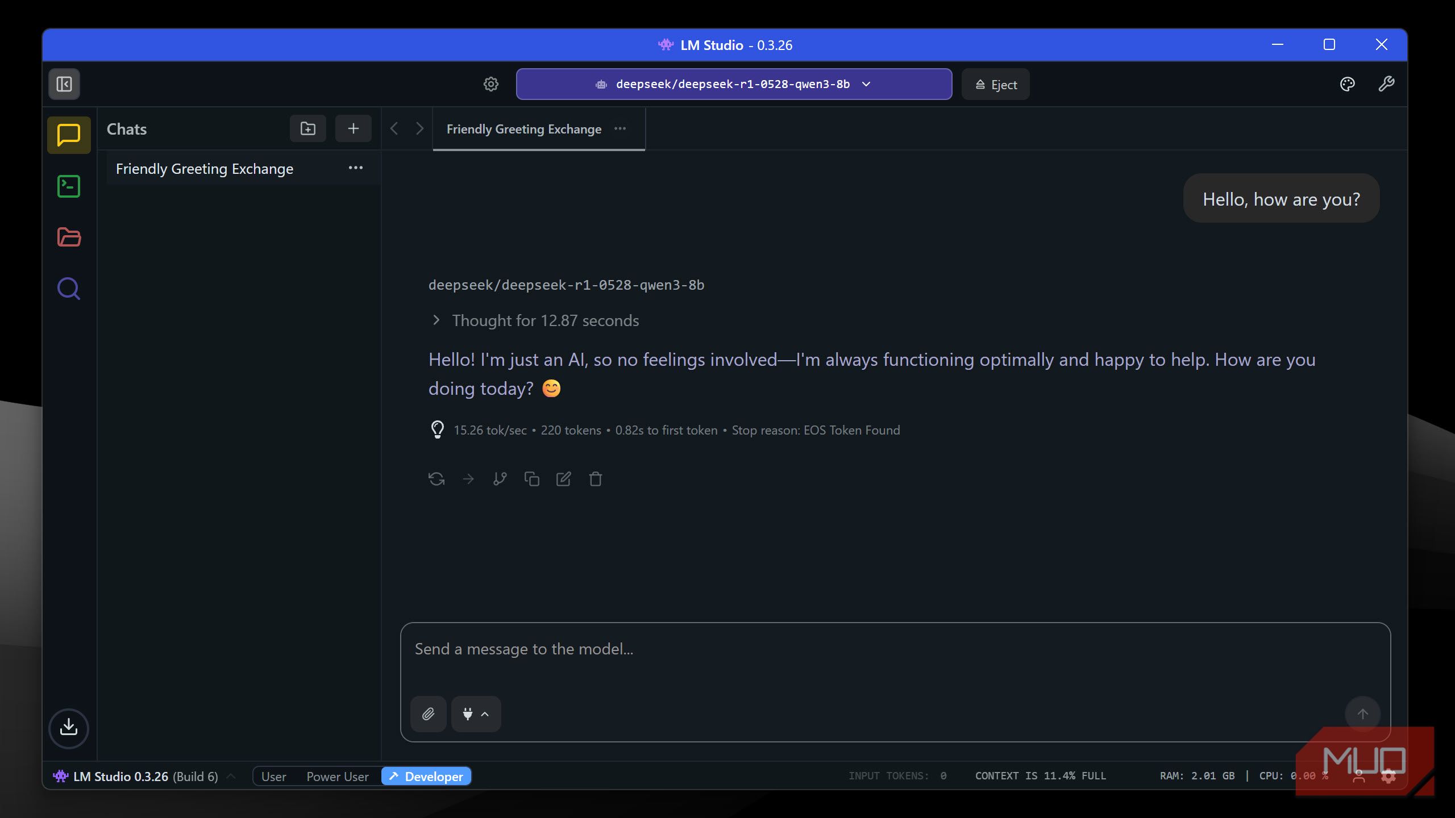Minimize the LM Studio window
Image resolution: width=1455 pixels, height=818 pixels.
(x=1278, y=44)
